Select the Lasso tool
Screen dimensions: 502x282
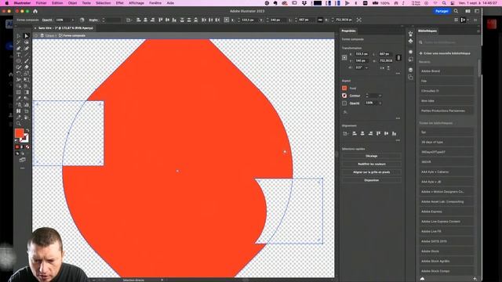pos(27,42)
